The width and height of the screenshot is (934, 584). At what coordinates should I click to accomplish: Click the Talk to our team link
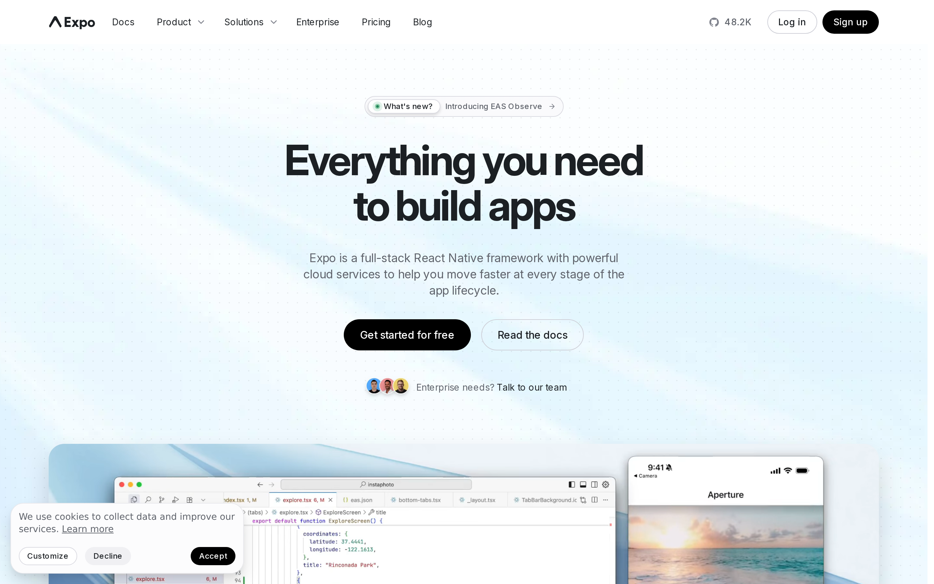point(532,387)
